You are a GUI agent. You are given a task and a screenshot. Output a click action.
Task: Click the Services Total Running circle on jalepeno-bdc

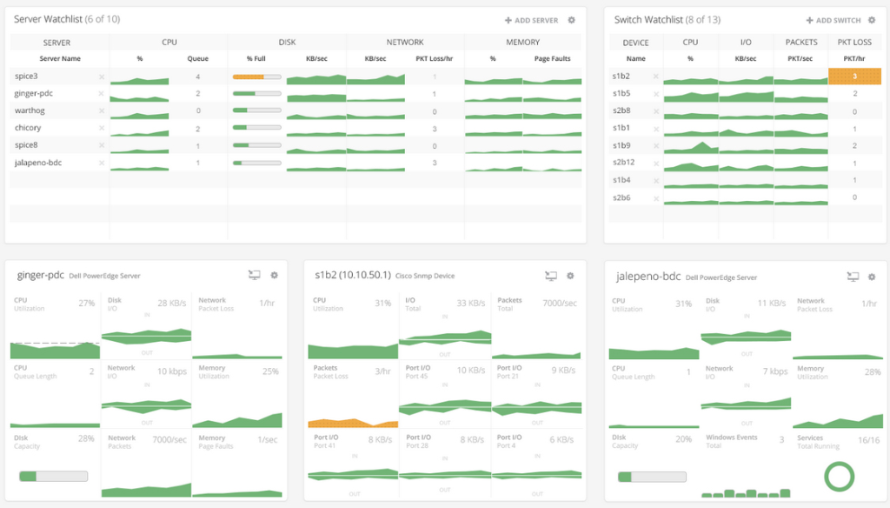tap(840, 476)
